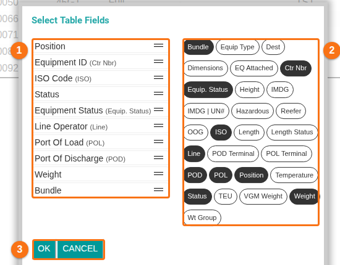Deselect the Bundle field chip
Screen dimensions: 340x265
click(x=198, y=47)
